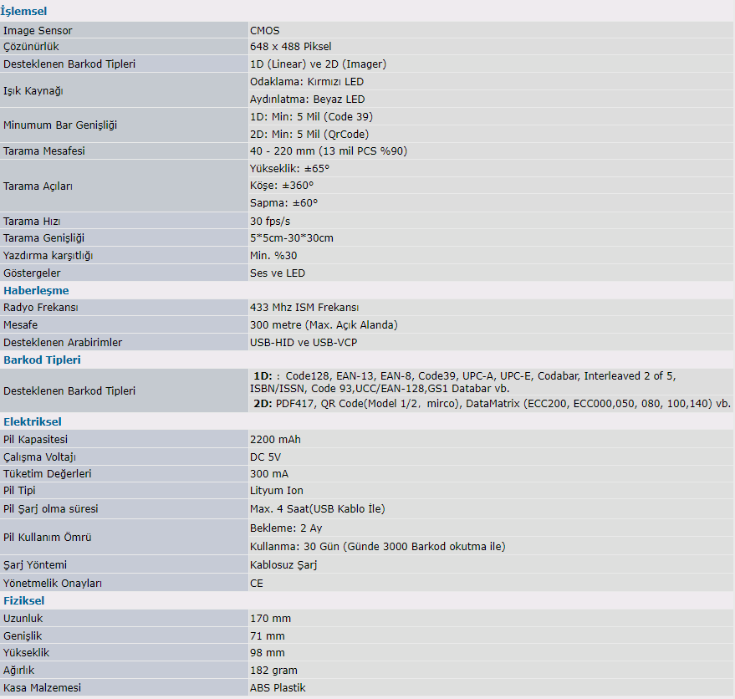The width and height of the screenshot is (735, 699).
Task: Select the Image Sensor row label
Action: [38, 30]
